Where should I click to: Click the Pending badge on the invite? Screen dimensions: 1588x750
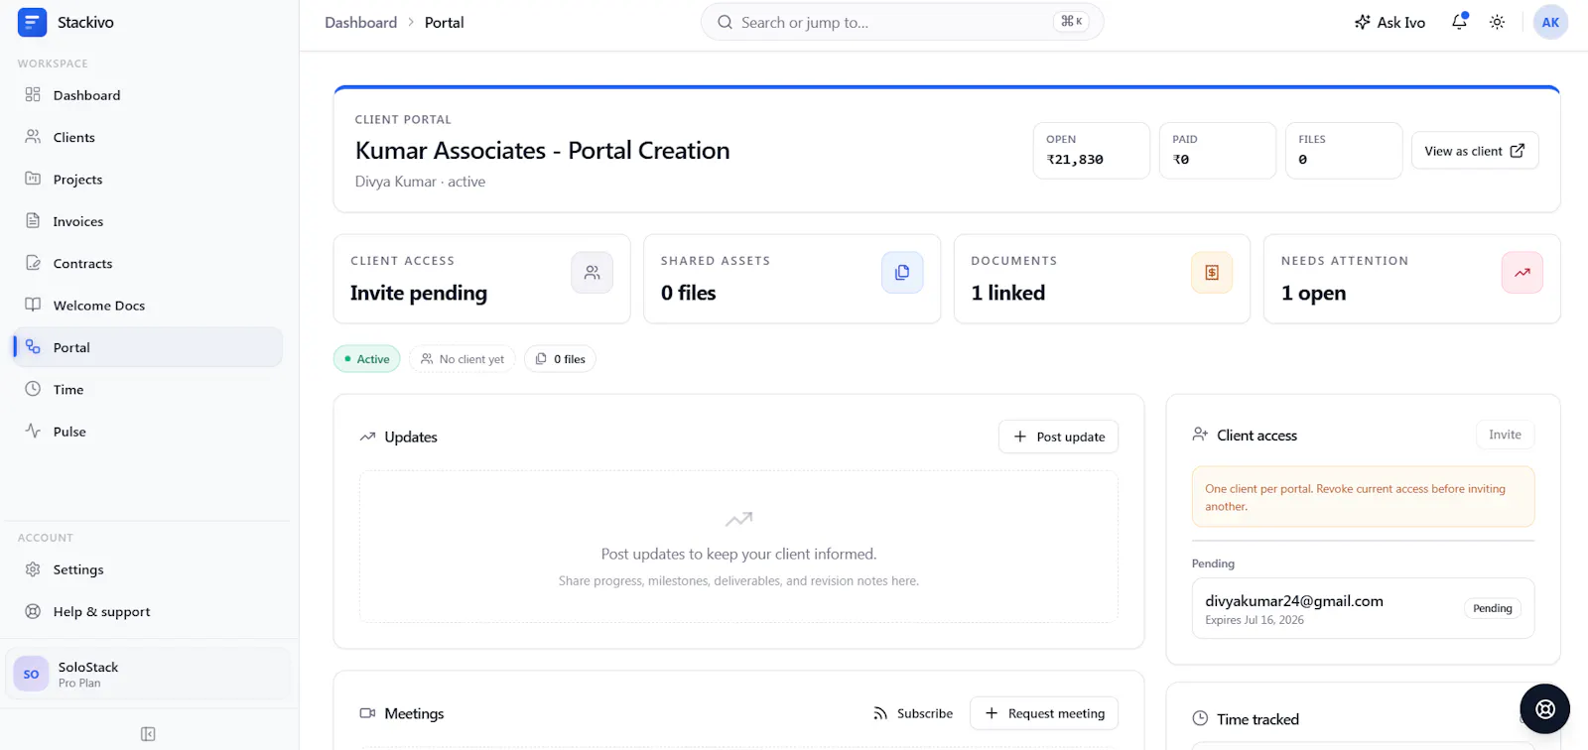click(x=1492, y=608)
